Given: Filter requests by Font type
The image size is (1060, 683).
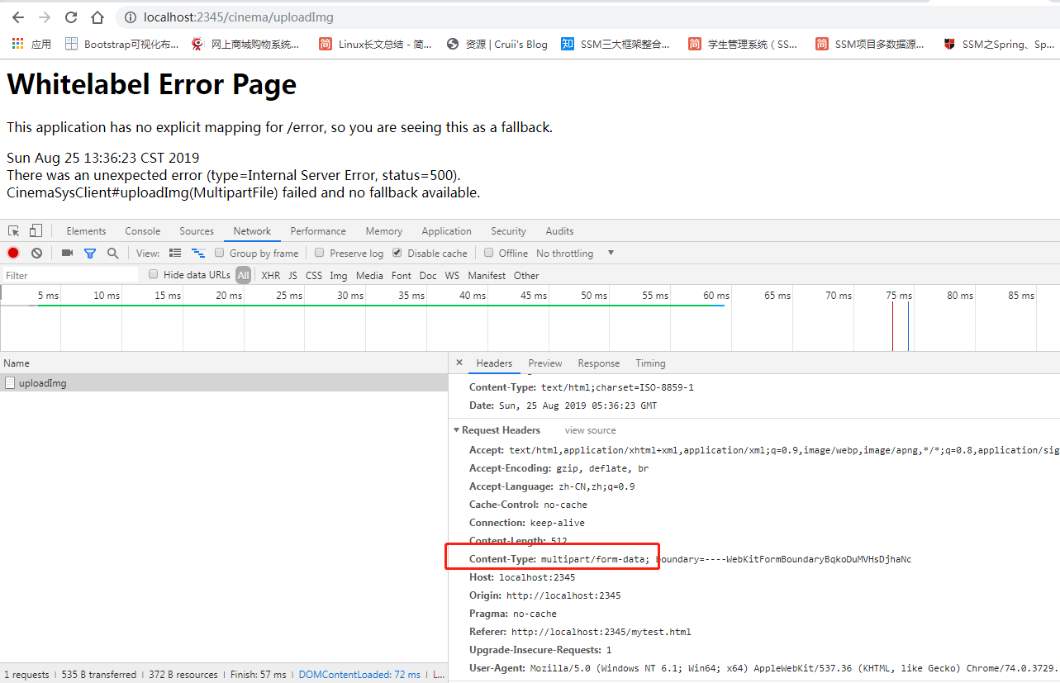Looking at the screenshot, I should pyautogui.click(x=402, y=276).
